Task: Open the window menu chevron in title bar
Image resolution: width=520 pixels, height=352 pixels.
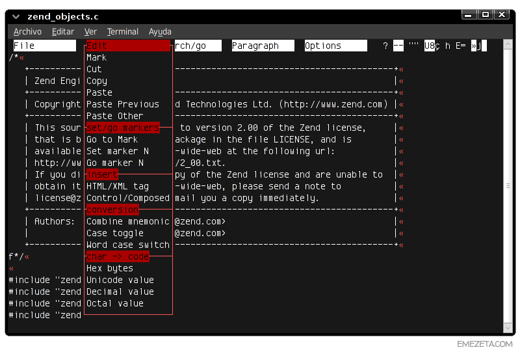Action: point(16,16)
